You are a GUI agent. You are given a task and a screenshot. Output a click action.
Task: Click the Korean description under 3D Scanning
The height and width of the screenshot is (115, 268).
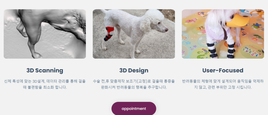45,84
